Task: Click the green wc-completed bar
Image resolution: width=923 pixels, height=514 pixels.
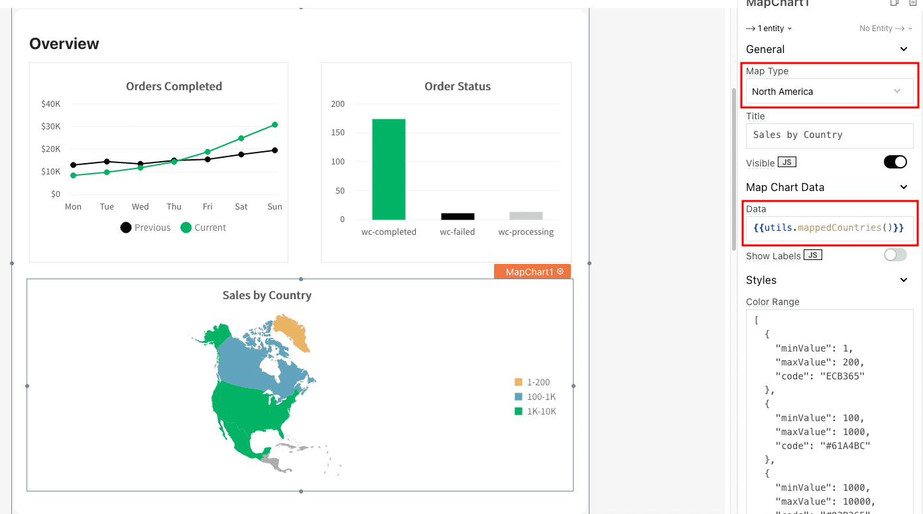Action: tap(388, 169)
